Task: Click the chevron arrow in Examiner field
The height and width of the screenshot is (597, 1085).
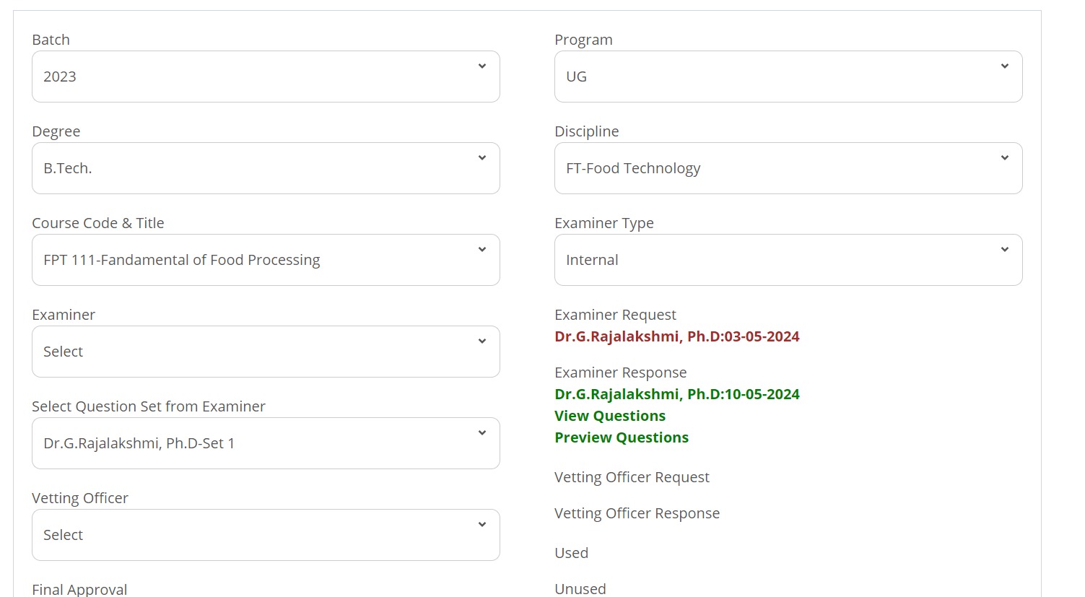Action: click(482, 341)
